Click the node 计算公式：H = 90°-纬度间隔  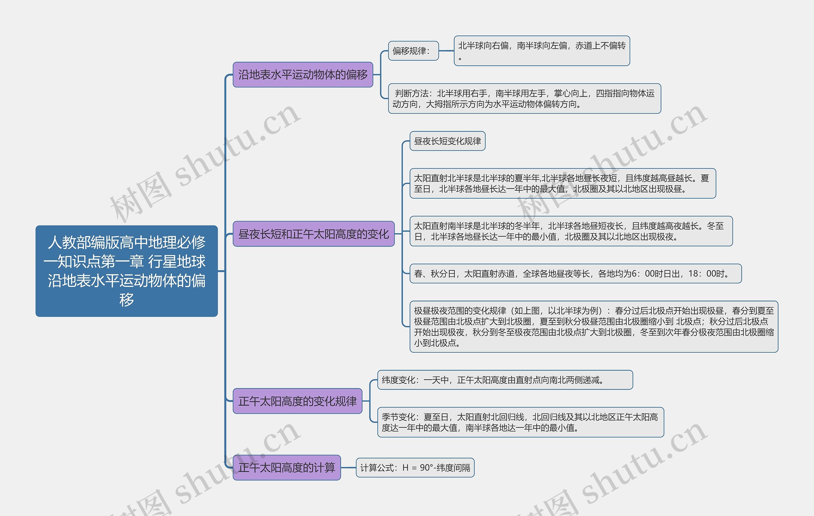415,468
